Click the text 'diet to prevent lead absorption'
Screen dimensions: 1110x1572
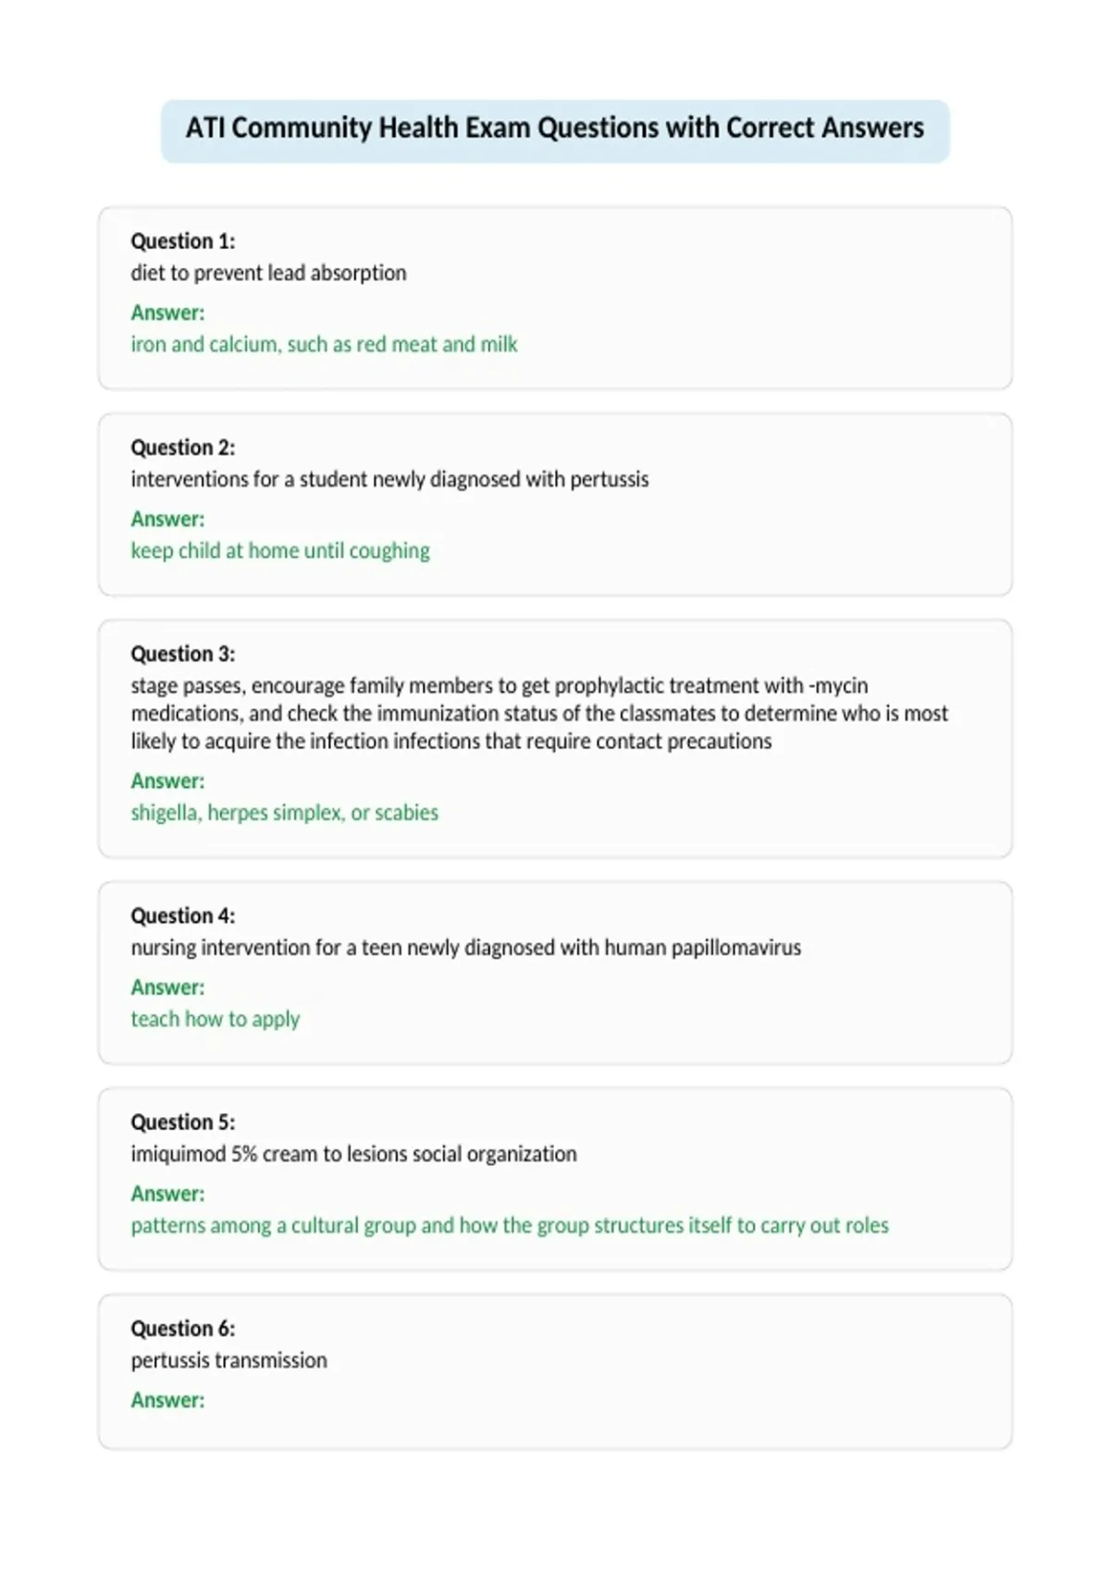click(268, 273)
